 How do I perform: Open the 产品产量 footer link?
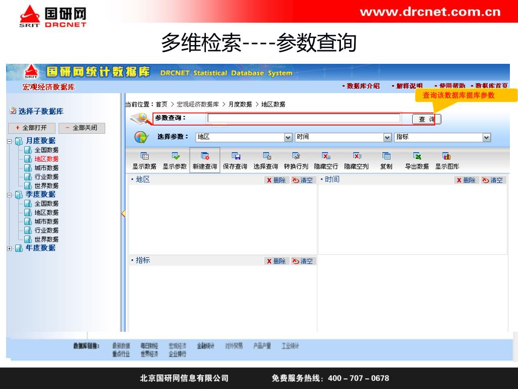coord(262,346)
